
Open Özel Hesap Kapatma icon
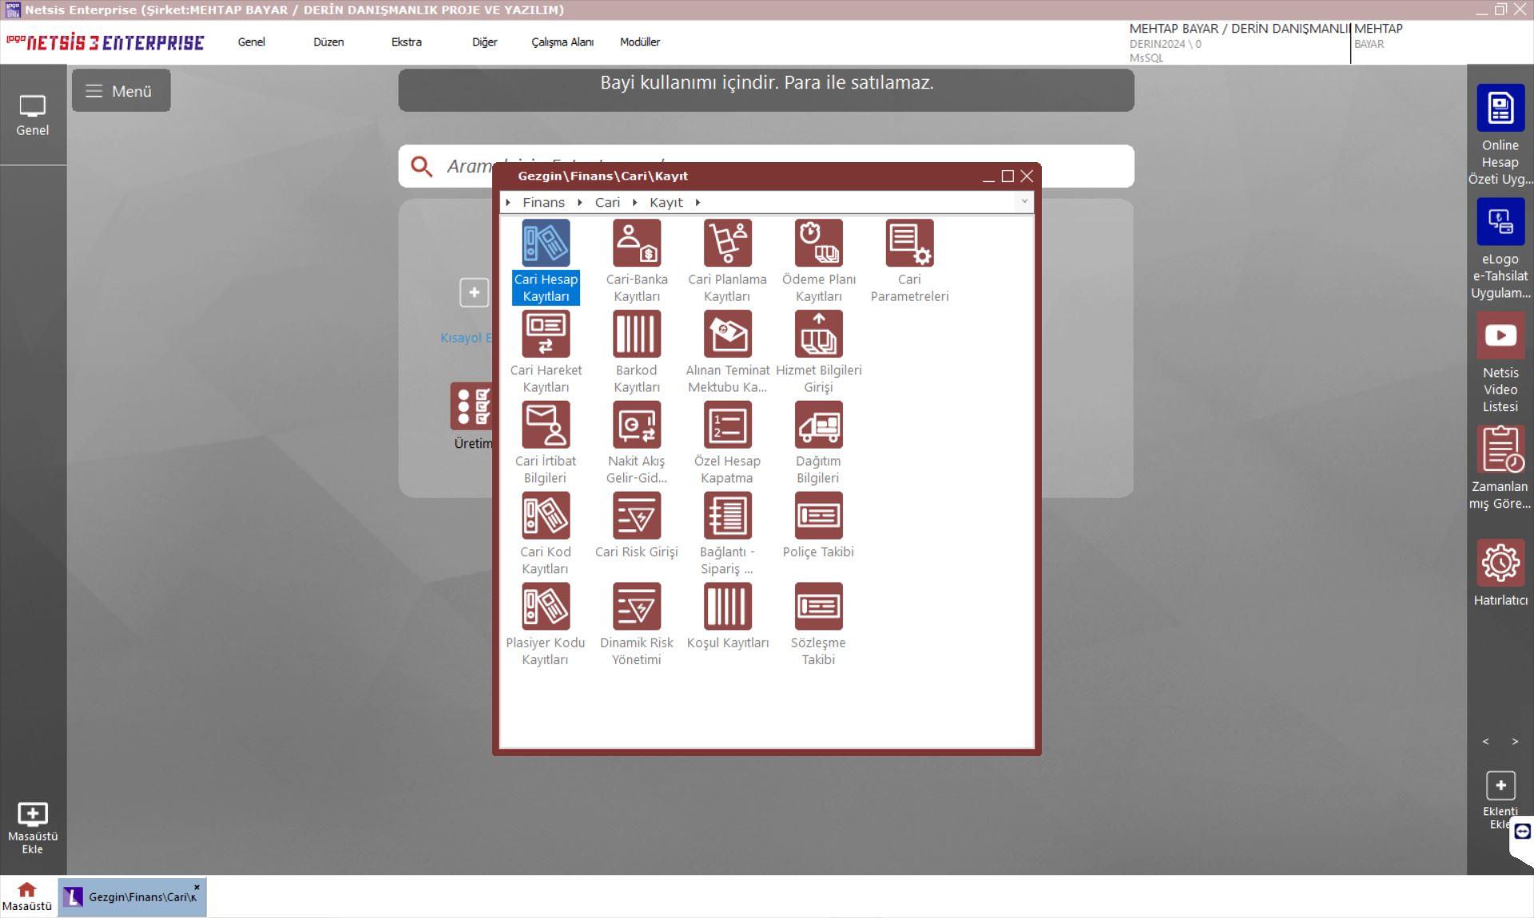pos(727,425)
